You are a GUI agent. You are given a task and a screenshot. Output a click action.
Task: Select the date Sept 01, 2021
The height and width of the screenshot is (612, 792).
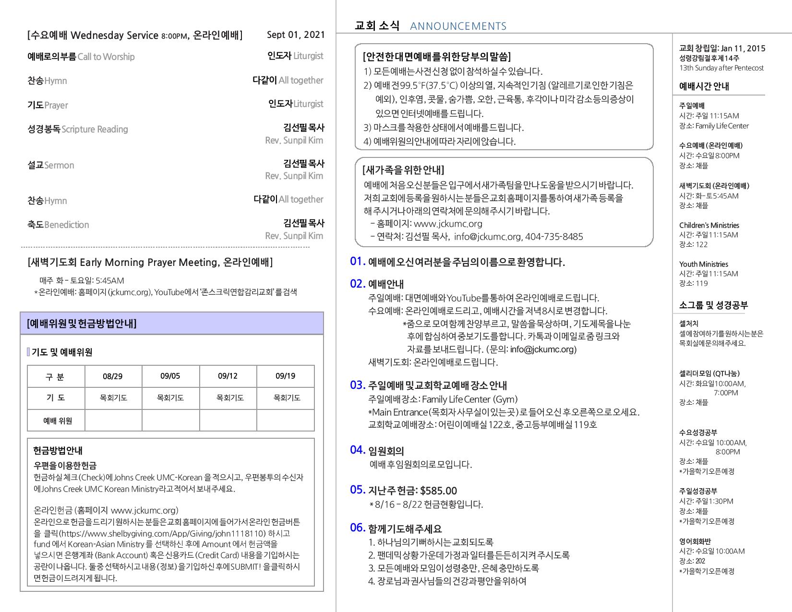[296, 35]
